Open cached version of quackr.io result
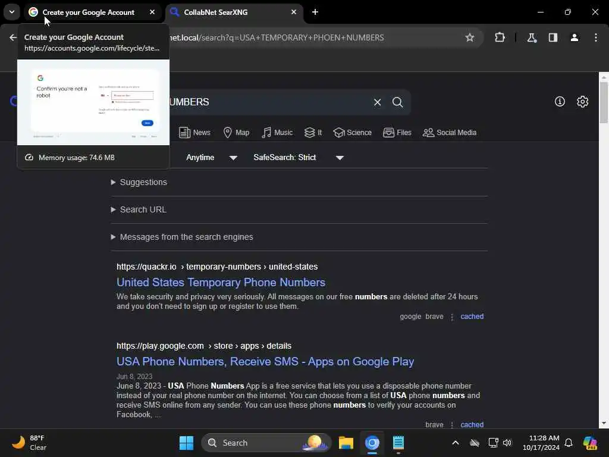This screenshot has height=457, width=609. point(472,317)
